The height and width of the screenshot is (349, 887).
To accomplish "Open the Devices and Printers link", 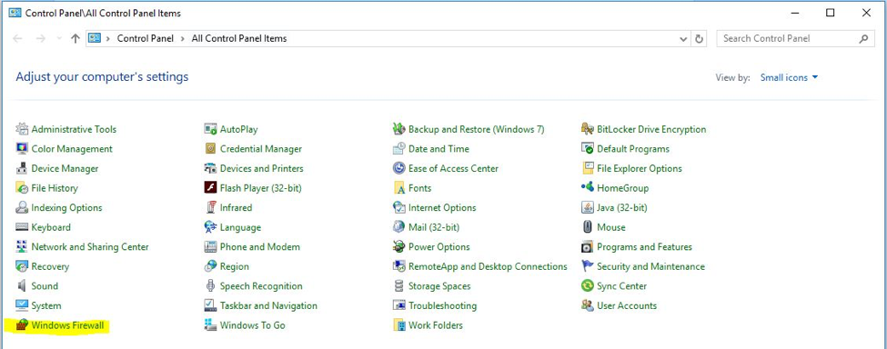I will (x=261, y=168).
